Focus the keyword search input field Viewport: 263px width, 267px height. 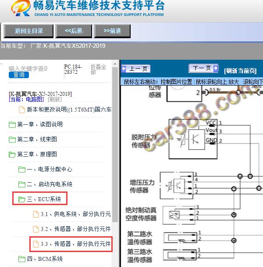28,69
